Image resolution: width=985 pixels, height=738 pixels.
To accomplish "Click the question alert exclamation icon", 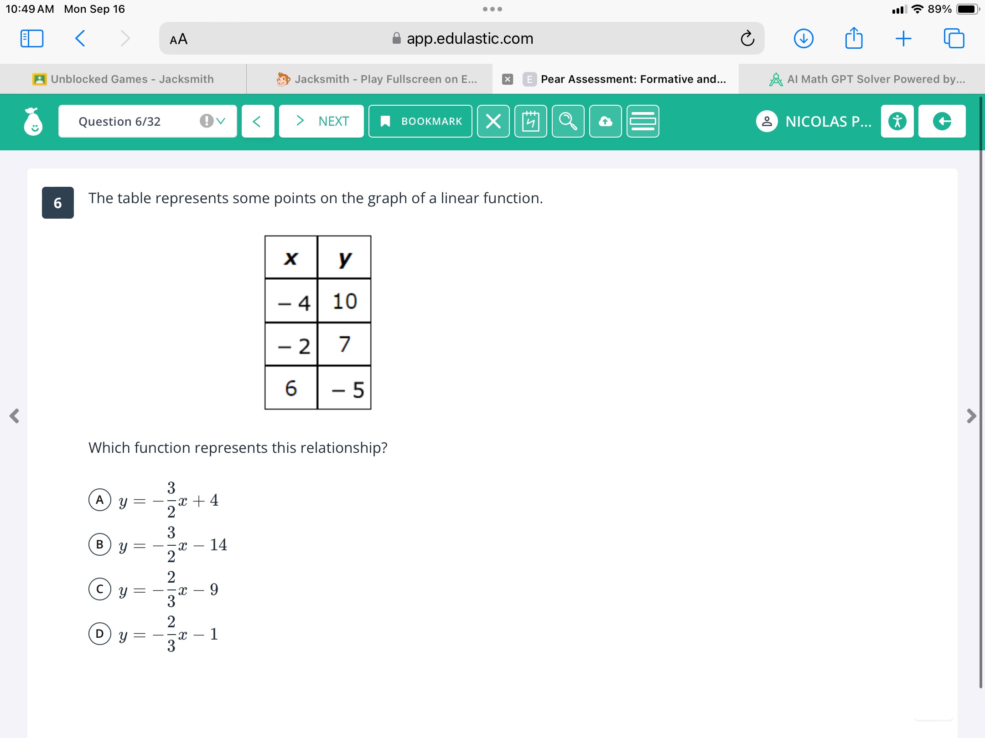I will pos(206,121).
